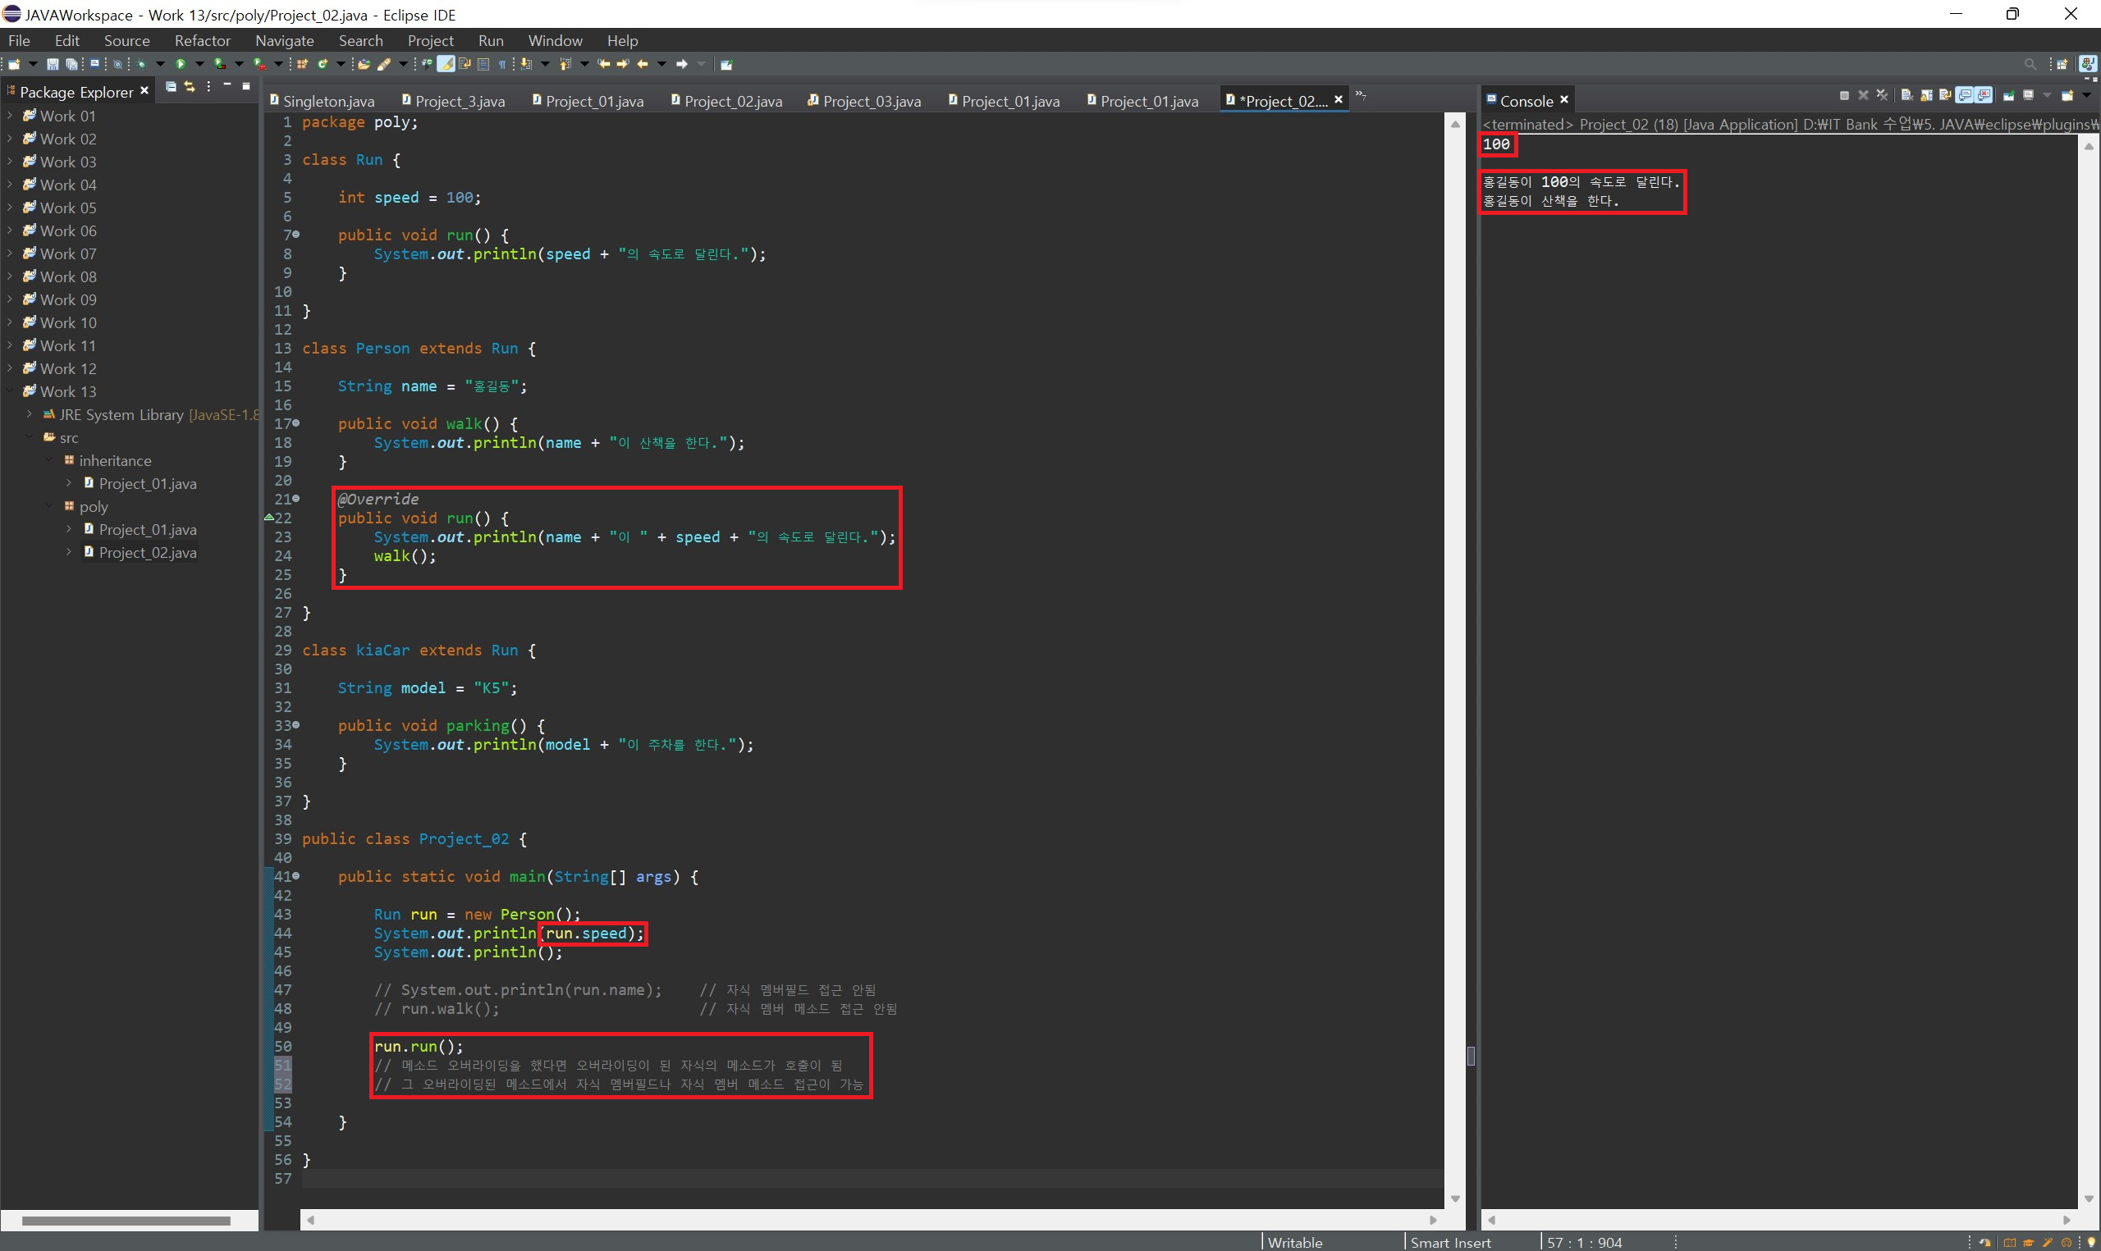Click Collapse All in Package Explorer

(x=172, y=87)
